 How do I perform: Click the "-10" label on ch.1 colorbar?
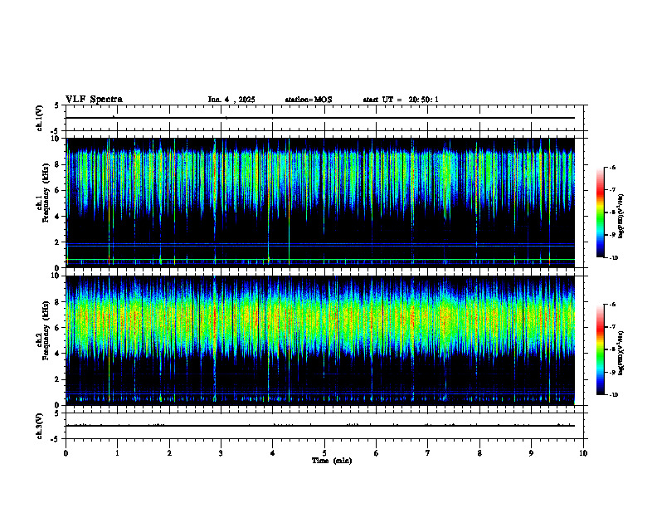(x=613, y=258)
